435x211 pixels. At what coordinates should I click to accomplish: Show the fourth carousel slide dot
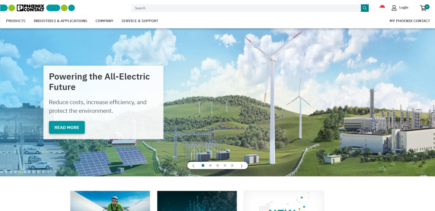(x=225, y=165)
